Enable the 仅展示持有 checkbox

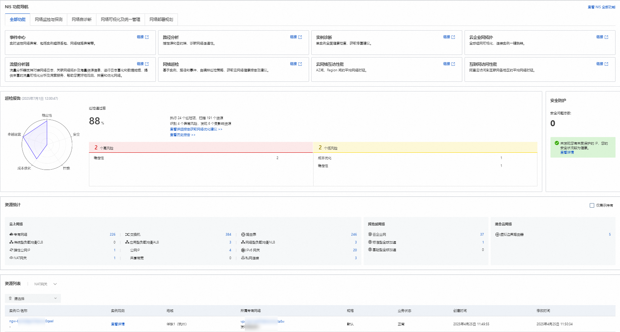(592, 205)
